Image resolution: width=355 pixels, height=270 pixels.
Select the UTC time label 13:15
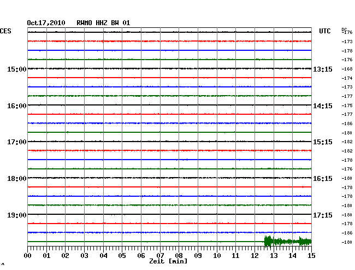323,69
